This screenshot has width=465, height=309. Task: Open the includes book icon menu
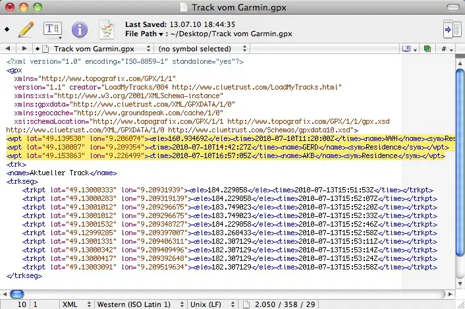410,49
